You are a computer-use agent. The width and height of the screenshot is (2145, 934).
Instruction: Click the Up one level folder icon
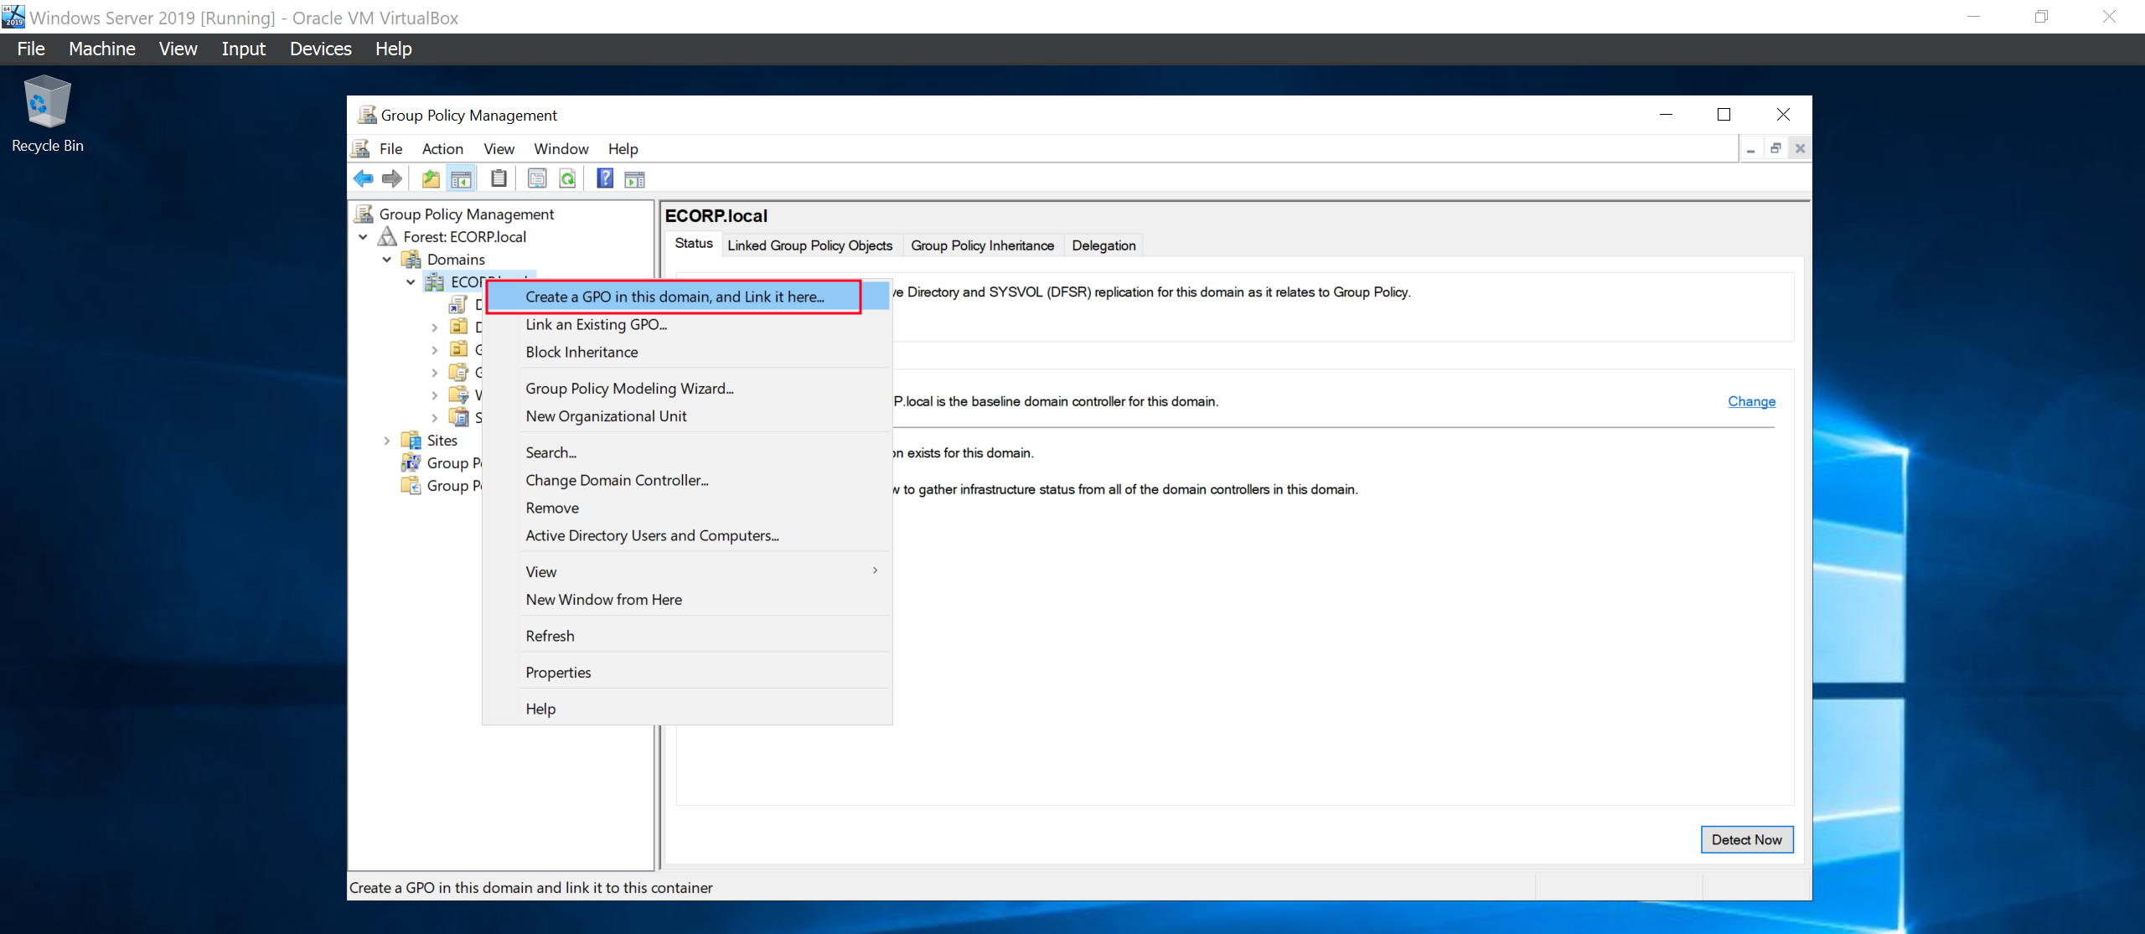(x=431, y=178)
